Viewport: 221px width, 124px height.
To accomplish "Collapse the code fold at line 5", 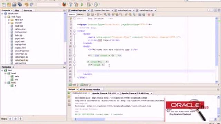I will 74,31.
